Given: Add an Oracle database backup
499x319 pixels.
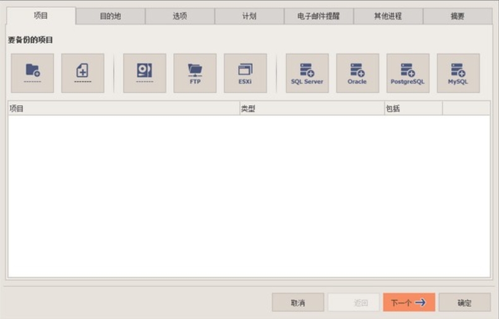Looking at the screenshot, I should point(357,73).
